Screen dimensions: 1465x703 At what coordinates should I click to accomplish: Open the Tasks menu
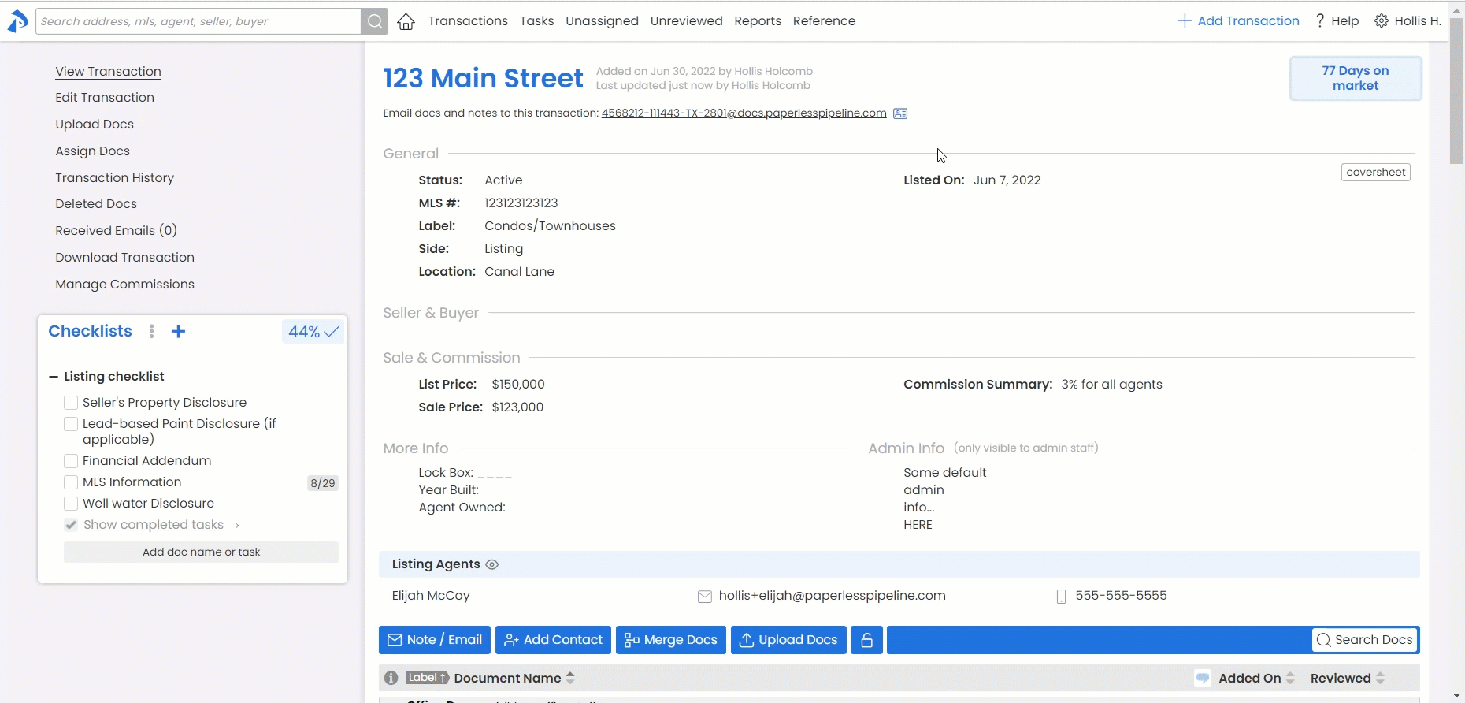536,21
